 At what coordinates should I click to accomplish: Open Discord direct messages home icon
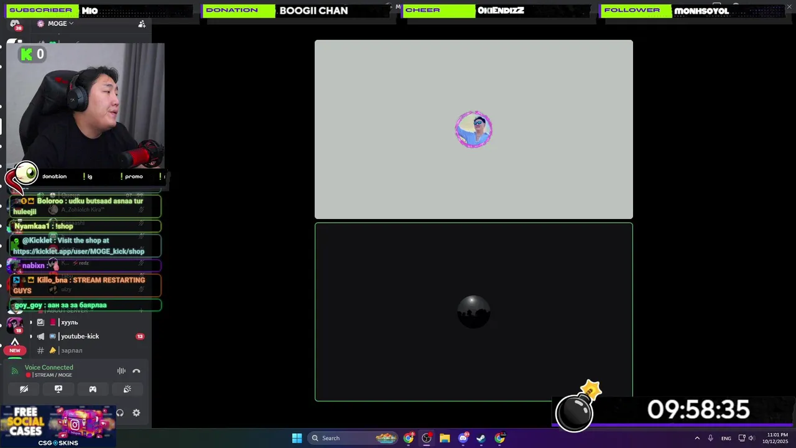click(x=15, y=24)
